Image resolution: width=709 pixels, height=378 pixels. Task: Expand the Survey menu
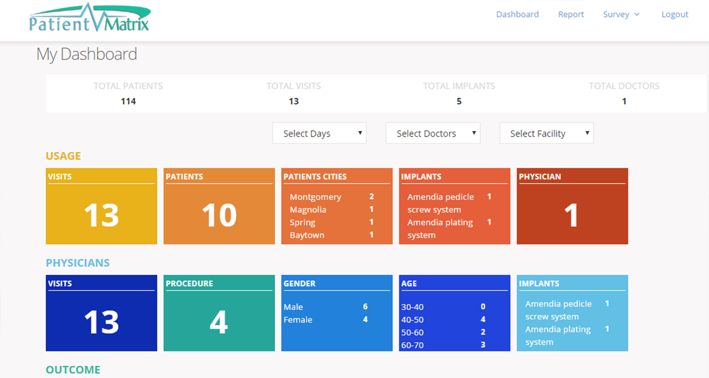coord(621,15)
